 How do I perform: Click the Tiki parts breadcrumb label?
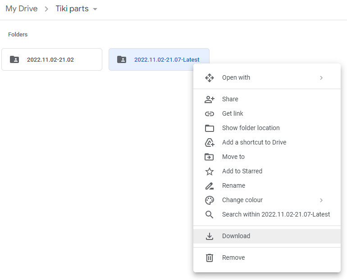pyautogui.click(x=72, y=9)
